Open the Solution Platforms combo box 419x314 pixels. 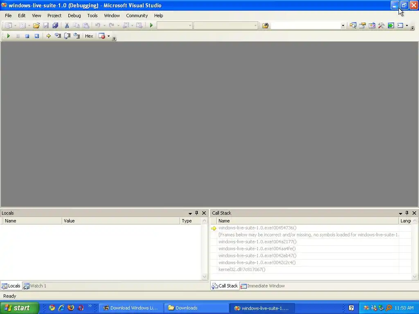coord(226,25)
